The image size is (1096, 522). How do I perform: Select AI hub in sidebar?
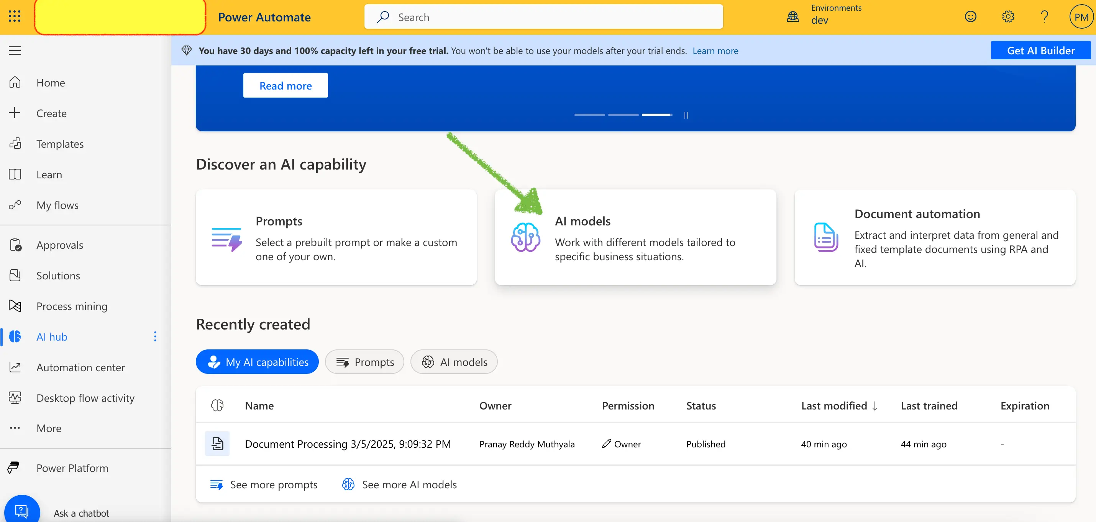51,336
